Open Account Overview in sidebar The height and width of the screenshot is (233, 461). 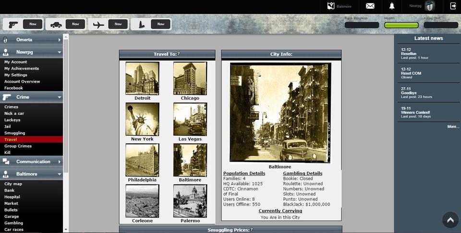[22, 82]
